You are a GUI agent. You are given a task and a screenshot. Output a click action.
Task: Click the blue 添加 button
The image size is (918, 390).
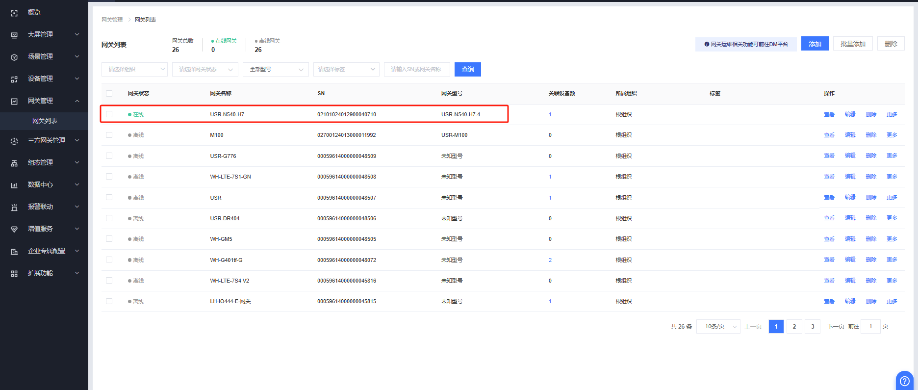pyautogui.click(x=815, y=44)
